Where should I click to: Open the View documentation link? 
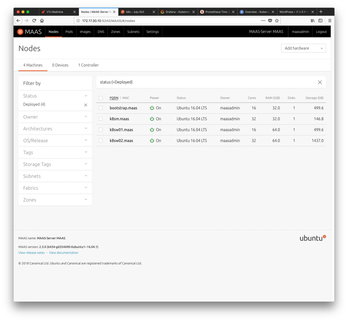coord(64,253)
